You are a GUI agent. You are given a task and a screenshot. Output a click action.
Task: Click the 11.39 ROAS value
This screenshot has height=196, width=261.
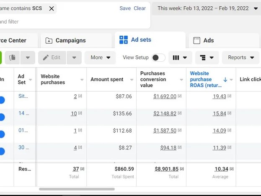[x=220, y=148]
